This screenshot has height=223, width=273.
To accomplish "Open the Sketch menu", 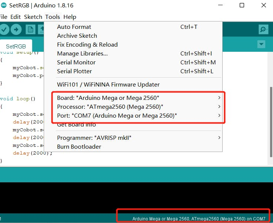I will 33,17.
